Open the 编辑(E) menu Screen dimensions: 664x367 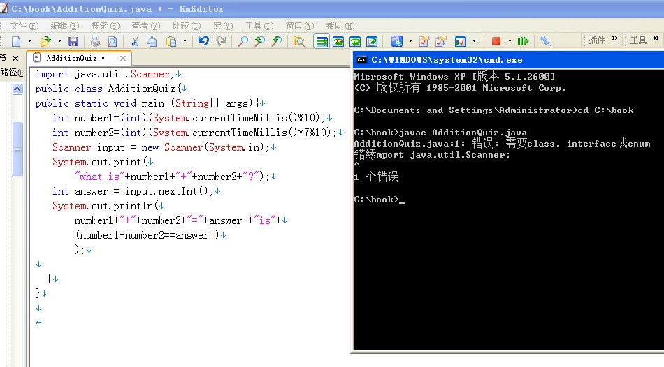coord(65,26)
